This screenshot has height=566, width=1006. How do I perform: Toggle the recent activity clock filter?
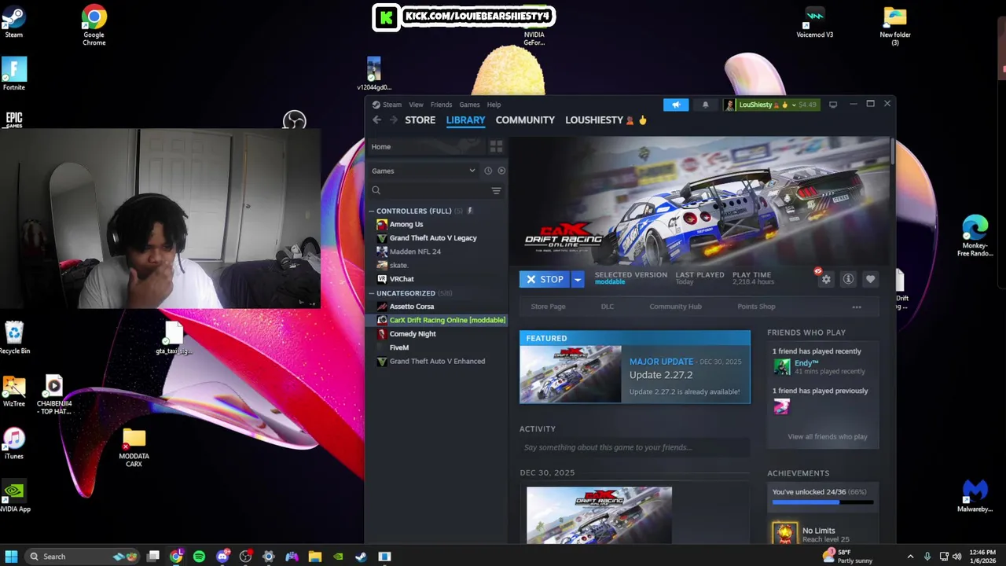(488, 171)
